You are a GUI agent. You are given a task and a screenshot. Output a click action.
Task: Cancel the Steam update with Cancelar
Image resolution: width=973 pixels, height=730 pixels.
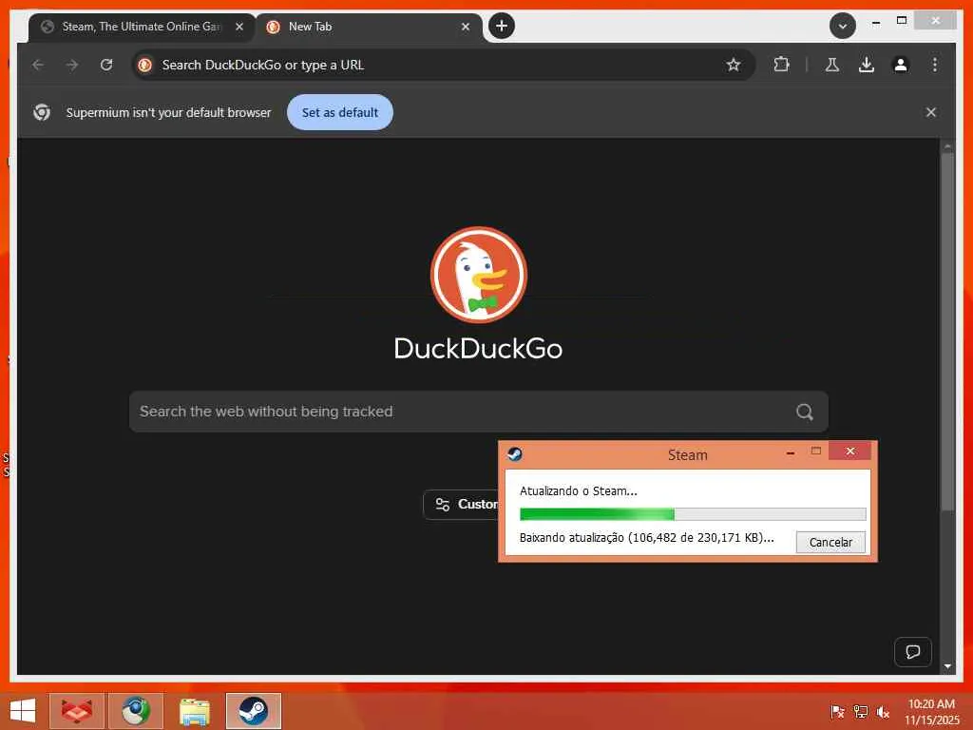[830, 542]
